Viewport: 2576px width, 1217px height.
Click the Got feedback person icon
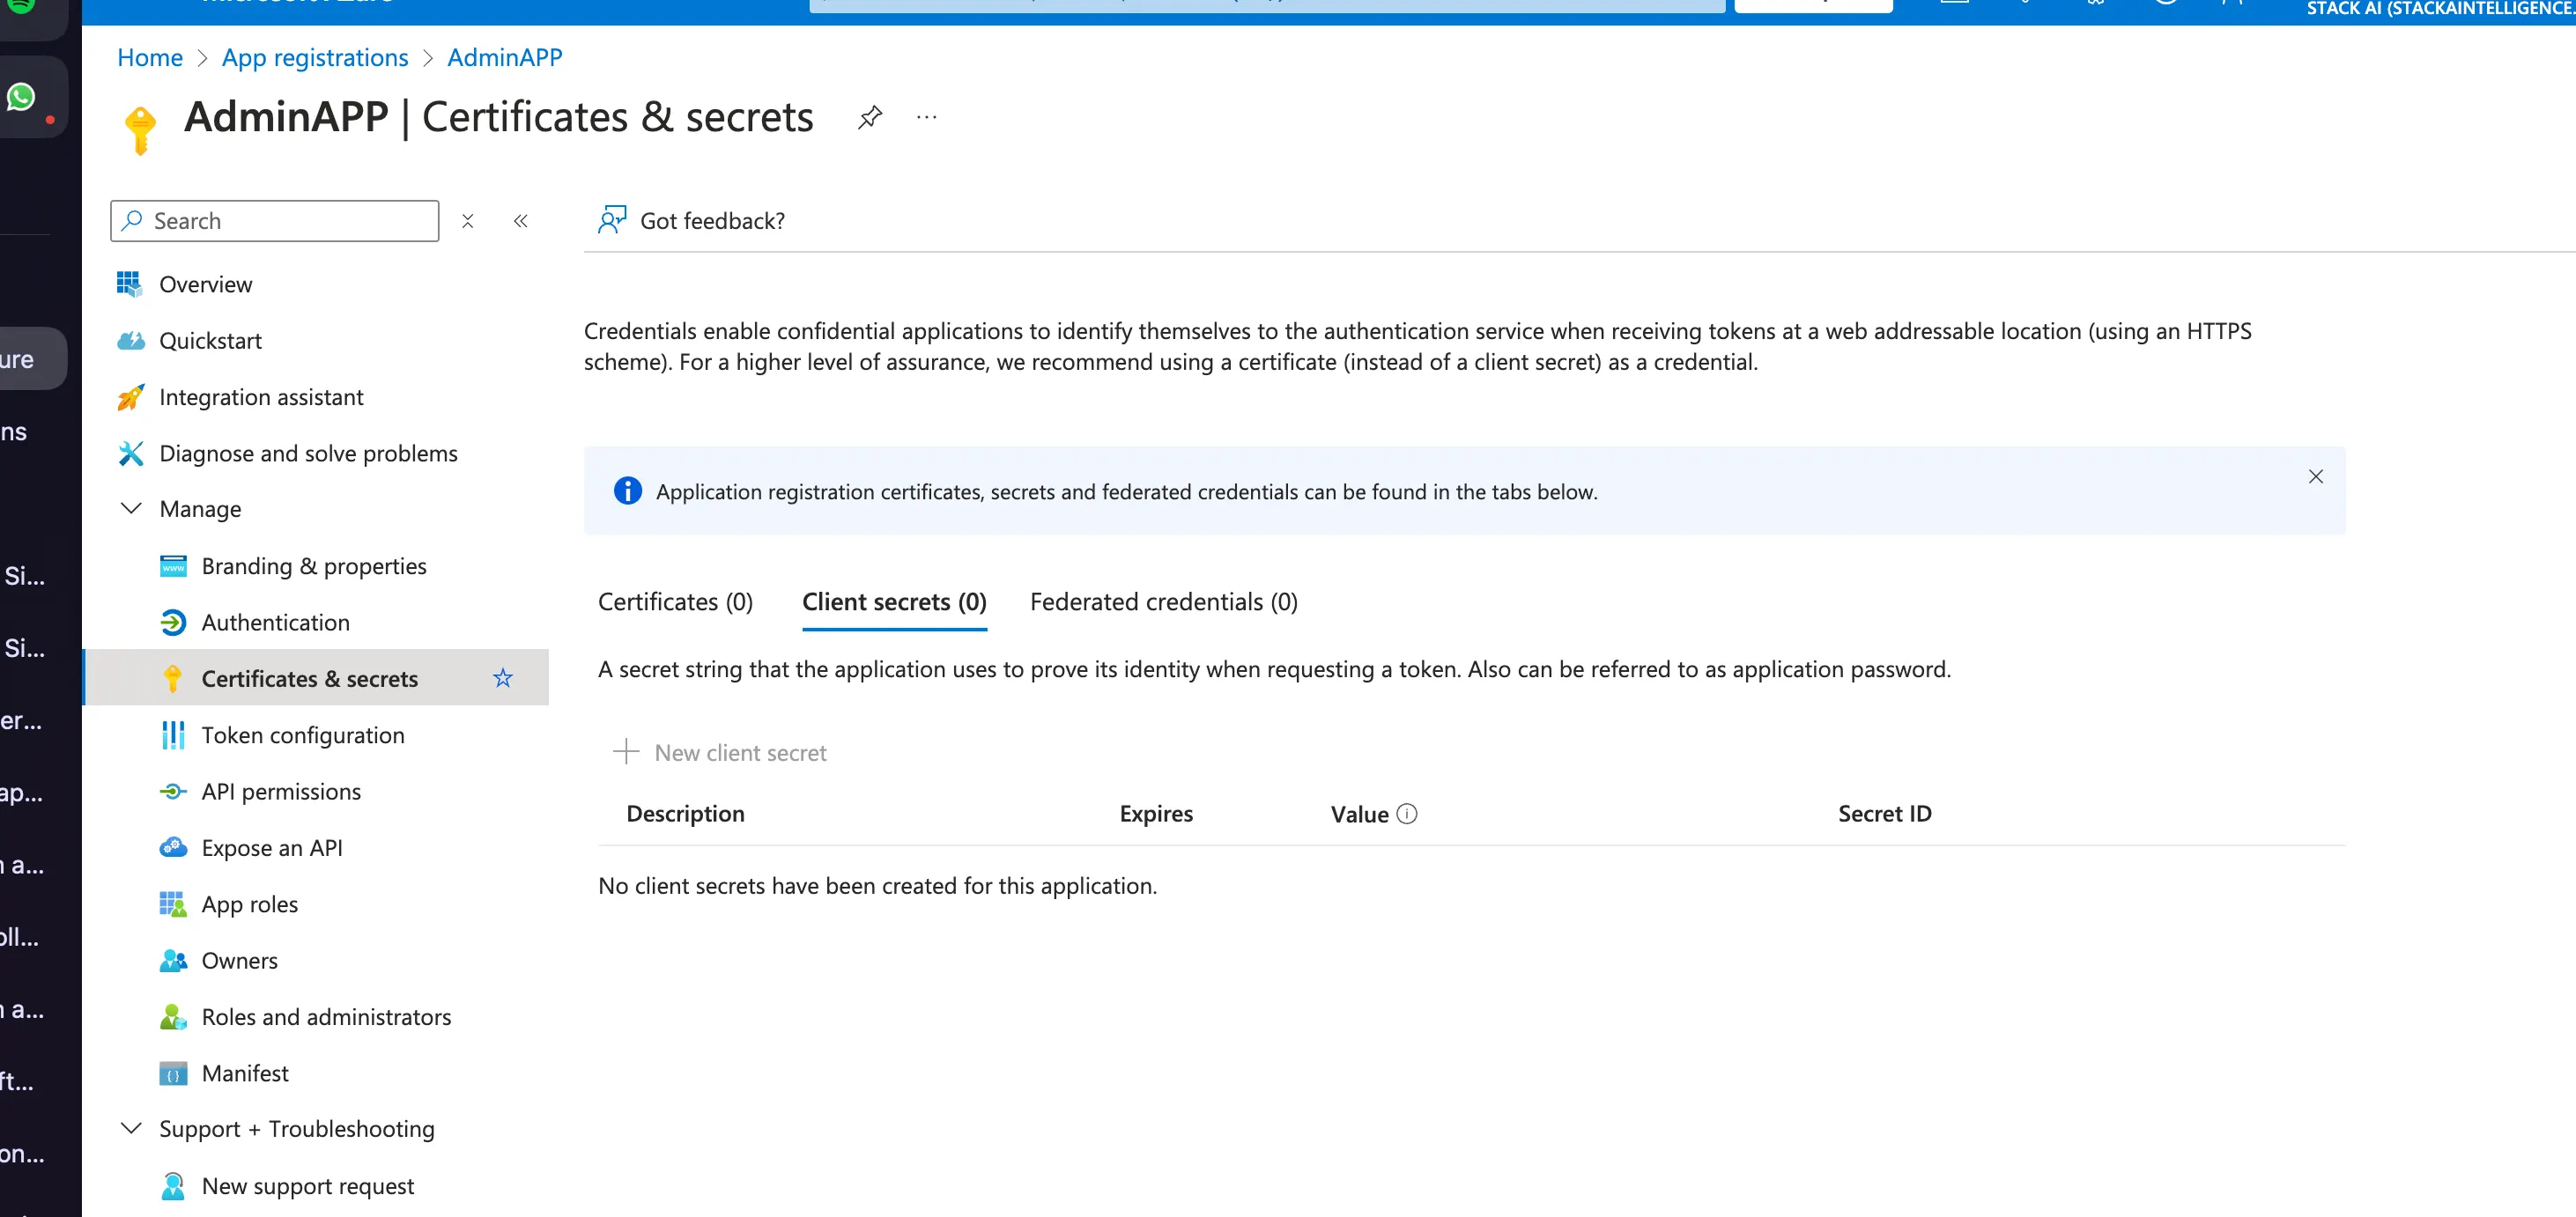point(611,220)
